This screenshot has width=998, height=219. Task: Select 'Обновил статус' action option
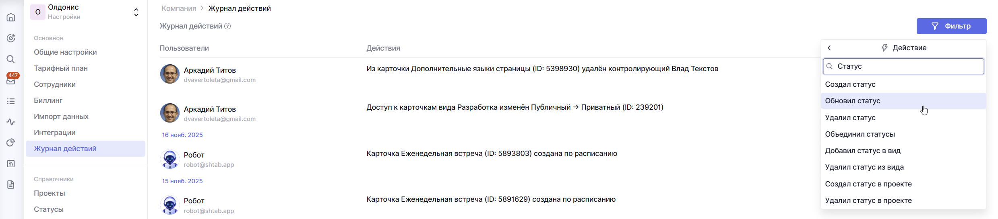point(853,101)
